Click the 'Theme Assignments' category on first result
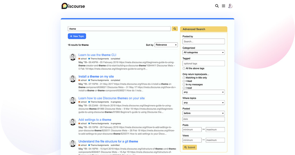Image resolution: width=295 pixels, height=155 pixels. tap(99, 59)
